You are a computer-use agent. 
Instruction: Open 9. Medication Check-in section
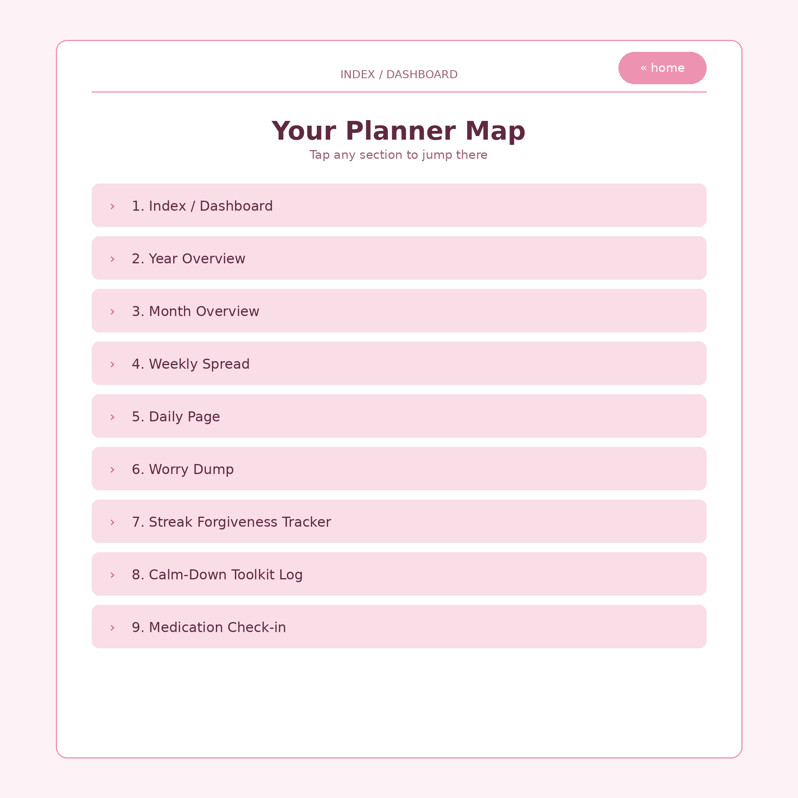tap(399, 626)
